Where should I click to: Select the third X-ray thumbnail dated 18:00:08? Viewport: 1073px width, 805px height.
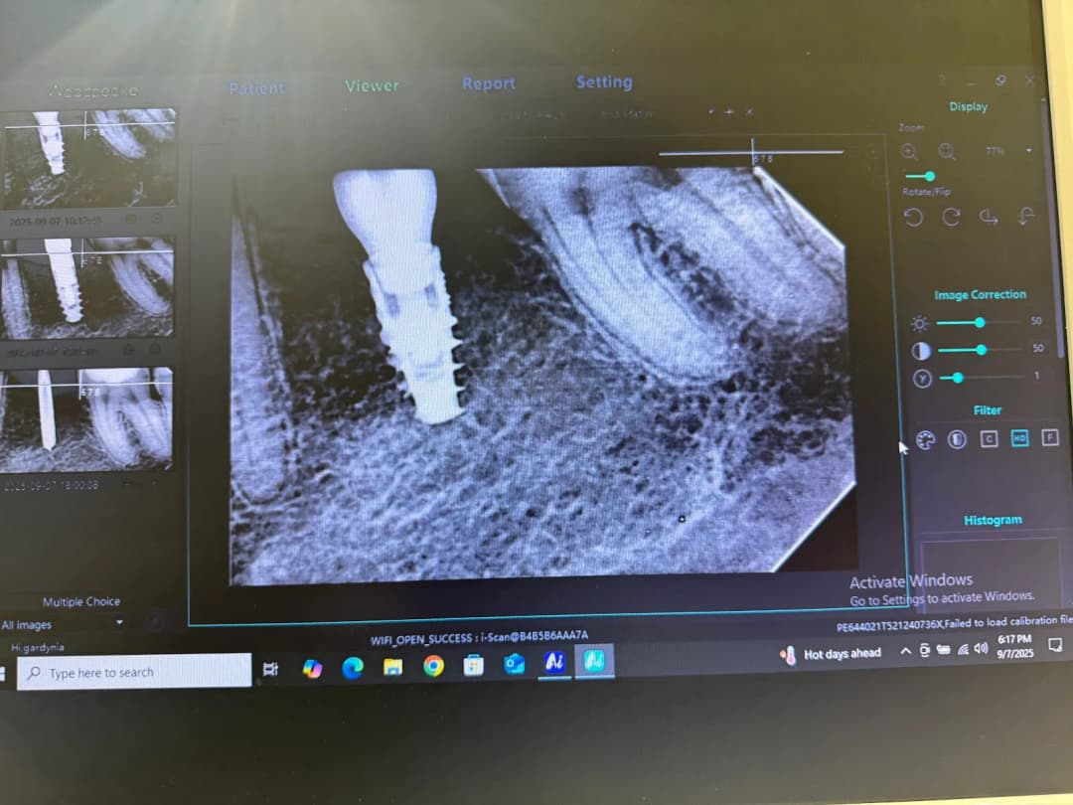pyautogui.click(x=86, y=419)
